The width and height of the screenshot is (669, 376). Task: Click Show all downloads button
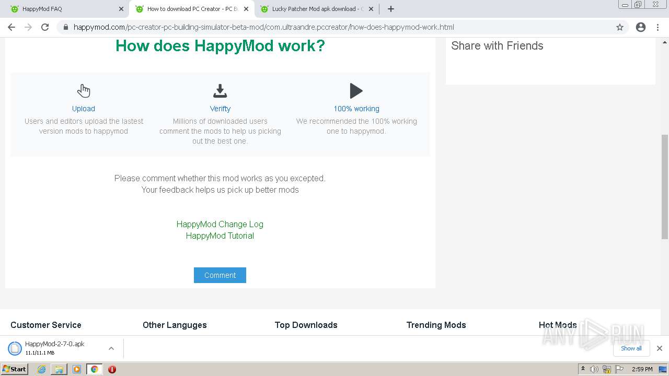pyautogui.click(x=631, y=348)
